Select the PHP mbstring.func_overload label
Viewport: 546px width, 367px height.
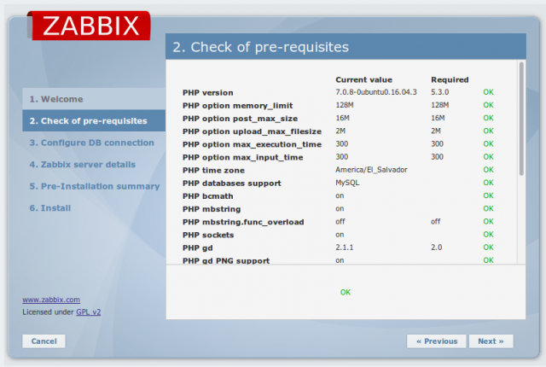click(x=243, y=222)
